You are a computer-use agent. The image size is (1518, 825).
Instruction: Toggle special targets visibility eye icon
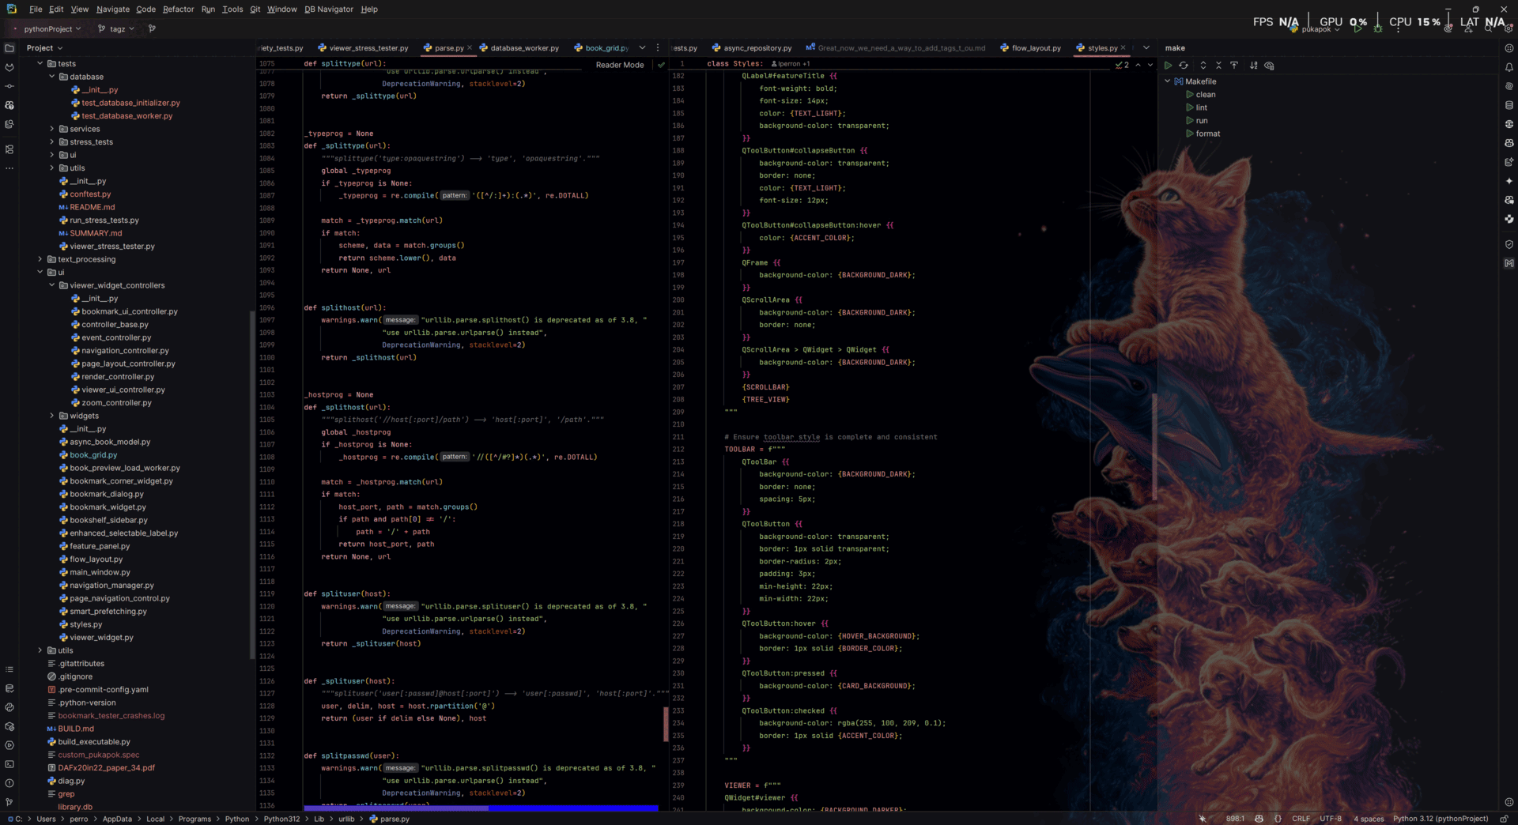click(1269, 66)
